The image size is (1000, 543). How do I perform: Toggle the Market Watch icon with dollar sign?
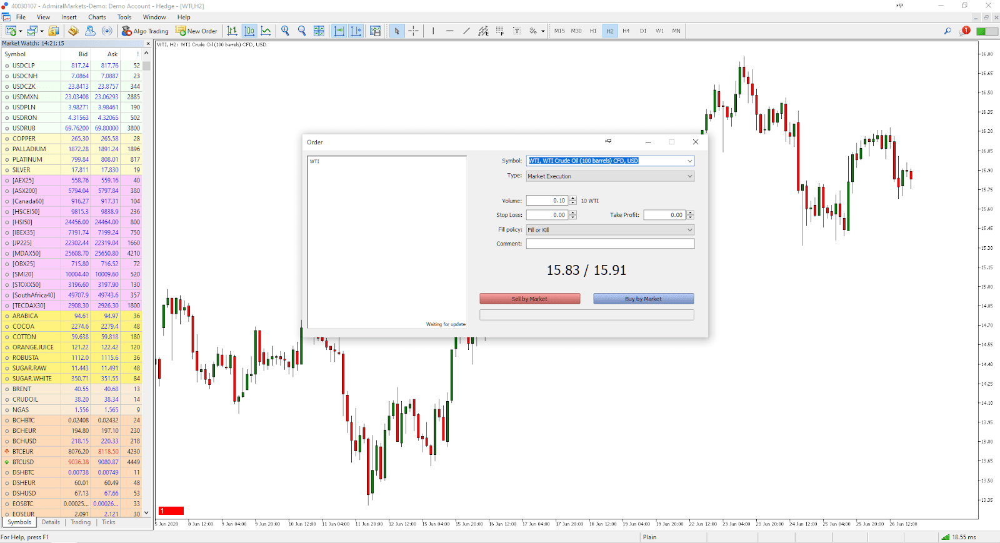54,31
